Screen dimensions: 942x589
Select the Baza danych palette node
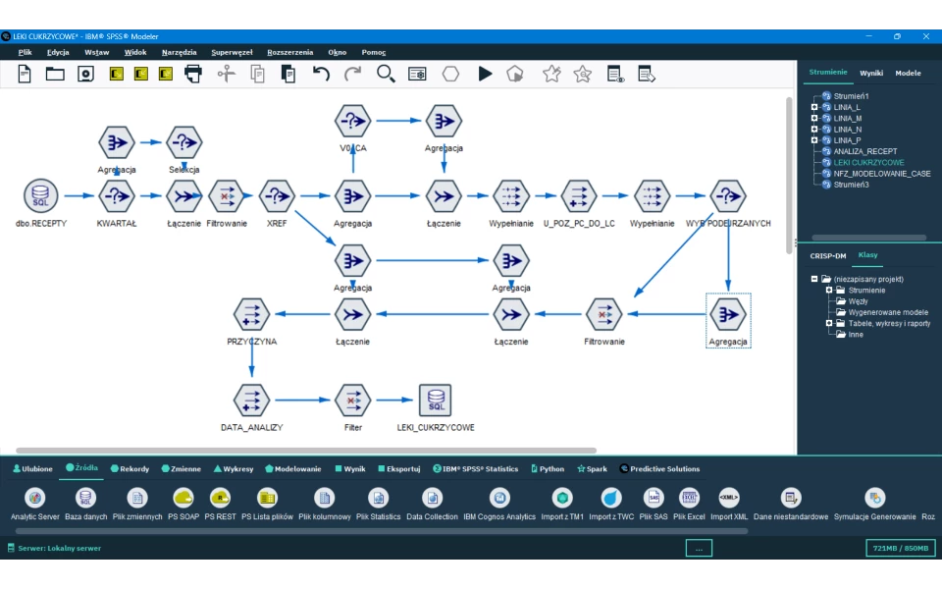(x=86, y=499)
